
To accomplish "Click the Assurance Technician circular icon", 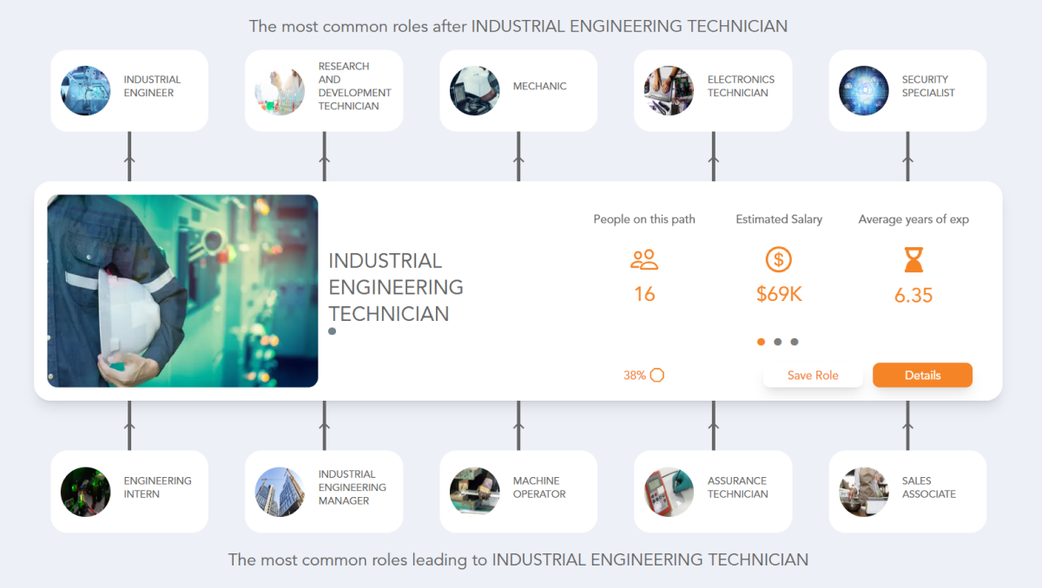I will (669, 492).
